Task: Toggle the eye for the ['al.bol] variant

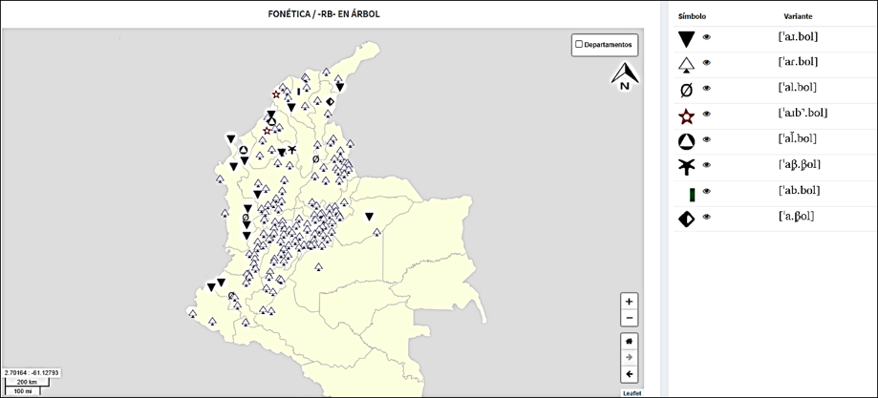Action: pyautogui.click(x=707, y=89)
